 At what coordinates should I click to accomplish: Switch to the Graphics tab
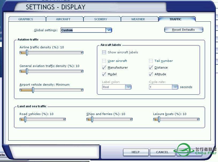coord(26,19)
